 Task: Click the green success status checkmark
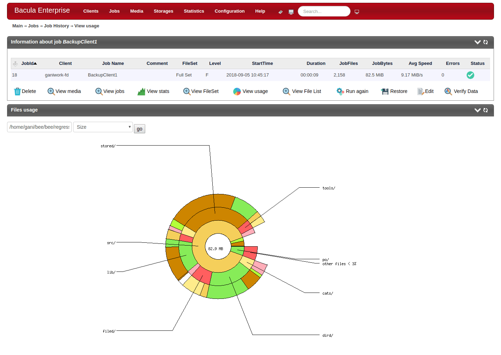click(x=470, y=75)
